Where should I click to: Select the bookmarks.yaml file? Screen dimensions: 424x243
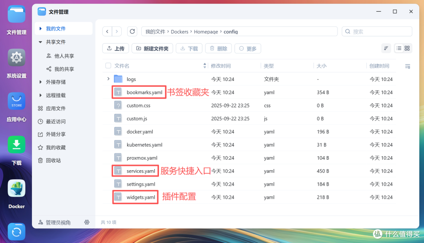coord(144,92)
